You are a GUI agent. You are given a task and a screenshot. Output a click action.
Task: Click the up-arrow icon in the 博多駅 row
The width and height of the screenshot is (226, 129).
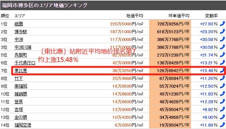pos(222,31)
